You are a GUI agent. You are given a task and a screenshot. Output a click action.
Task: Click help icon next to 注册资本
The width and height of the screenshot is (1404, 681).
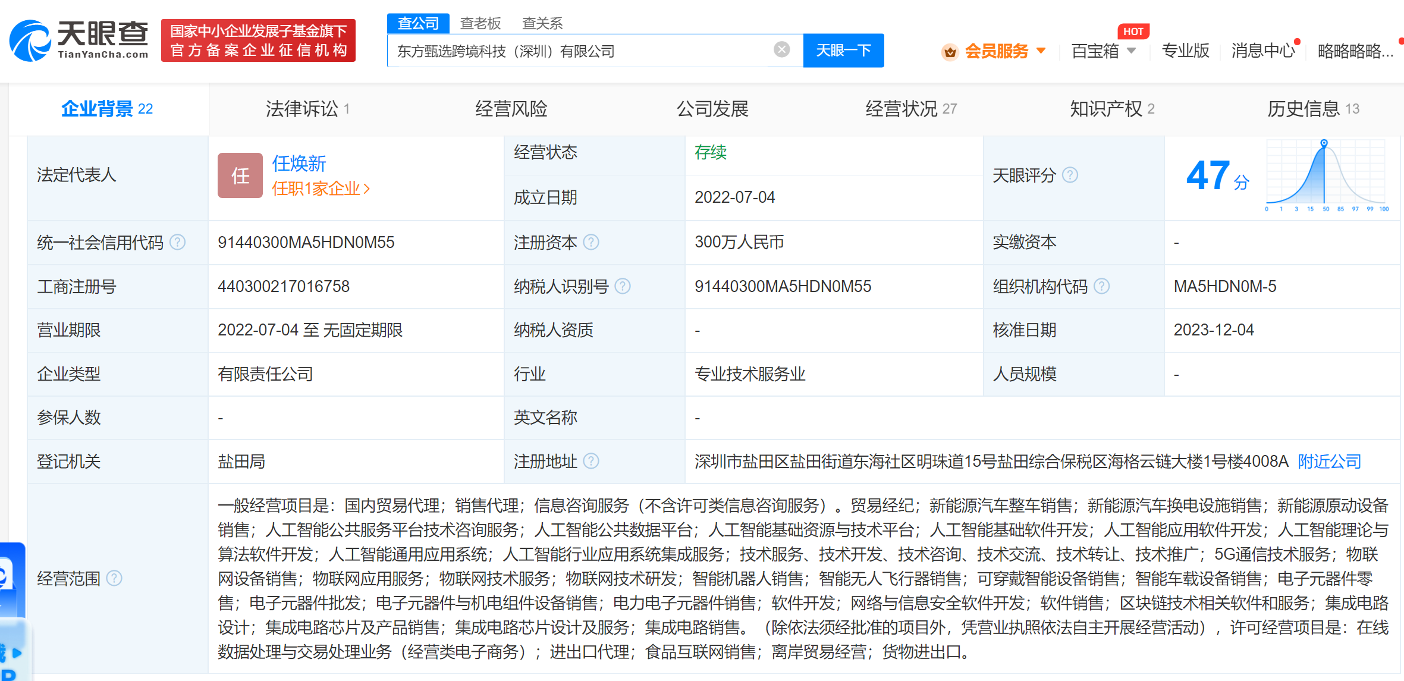[591, 242]
